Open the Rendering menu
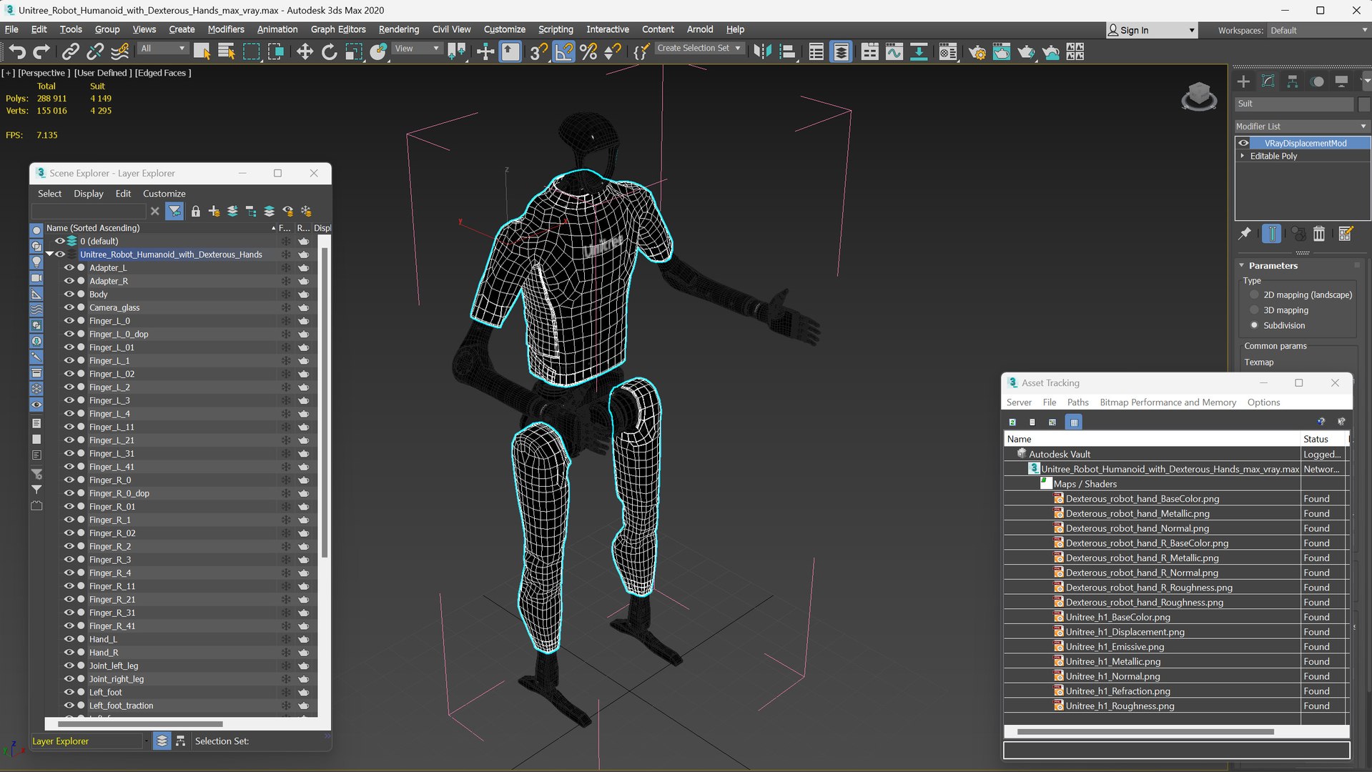The width and height of the screenshot is (1372, 772). coord(398,29)
